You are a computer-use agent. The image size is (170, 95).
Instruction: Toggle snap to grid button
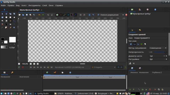[x=84, y=15]
